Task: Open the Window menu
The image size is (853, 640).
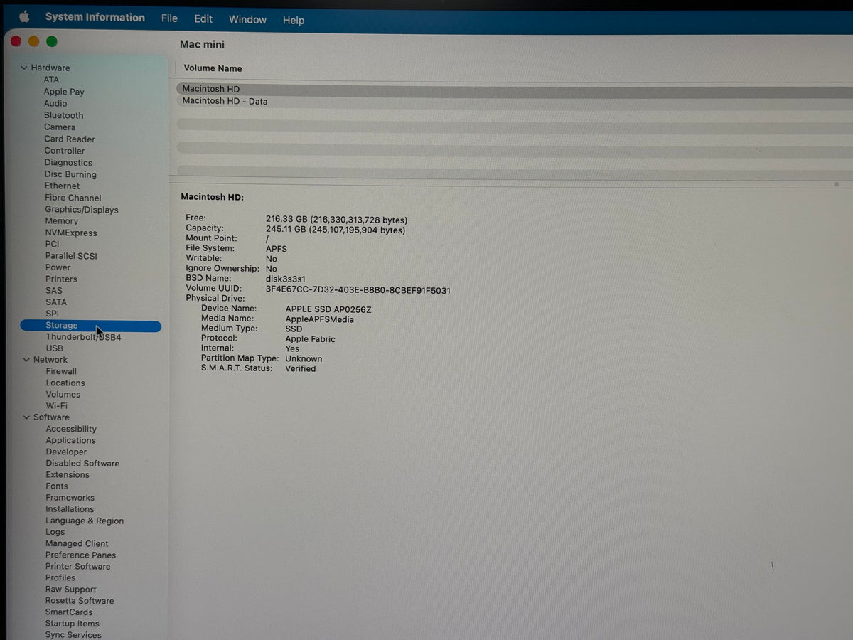Action: point(247,20)
